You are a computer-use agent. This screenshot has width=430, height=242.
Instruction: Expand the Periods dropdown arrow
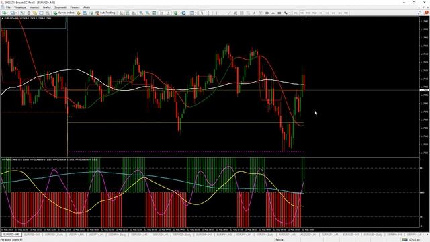pos(187,13)
